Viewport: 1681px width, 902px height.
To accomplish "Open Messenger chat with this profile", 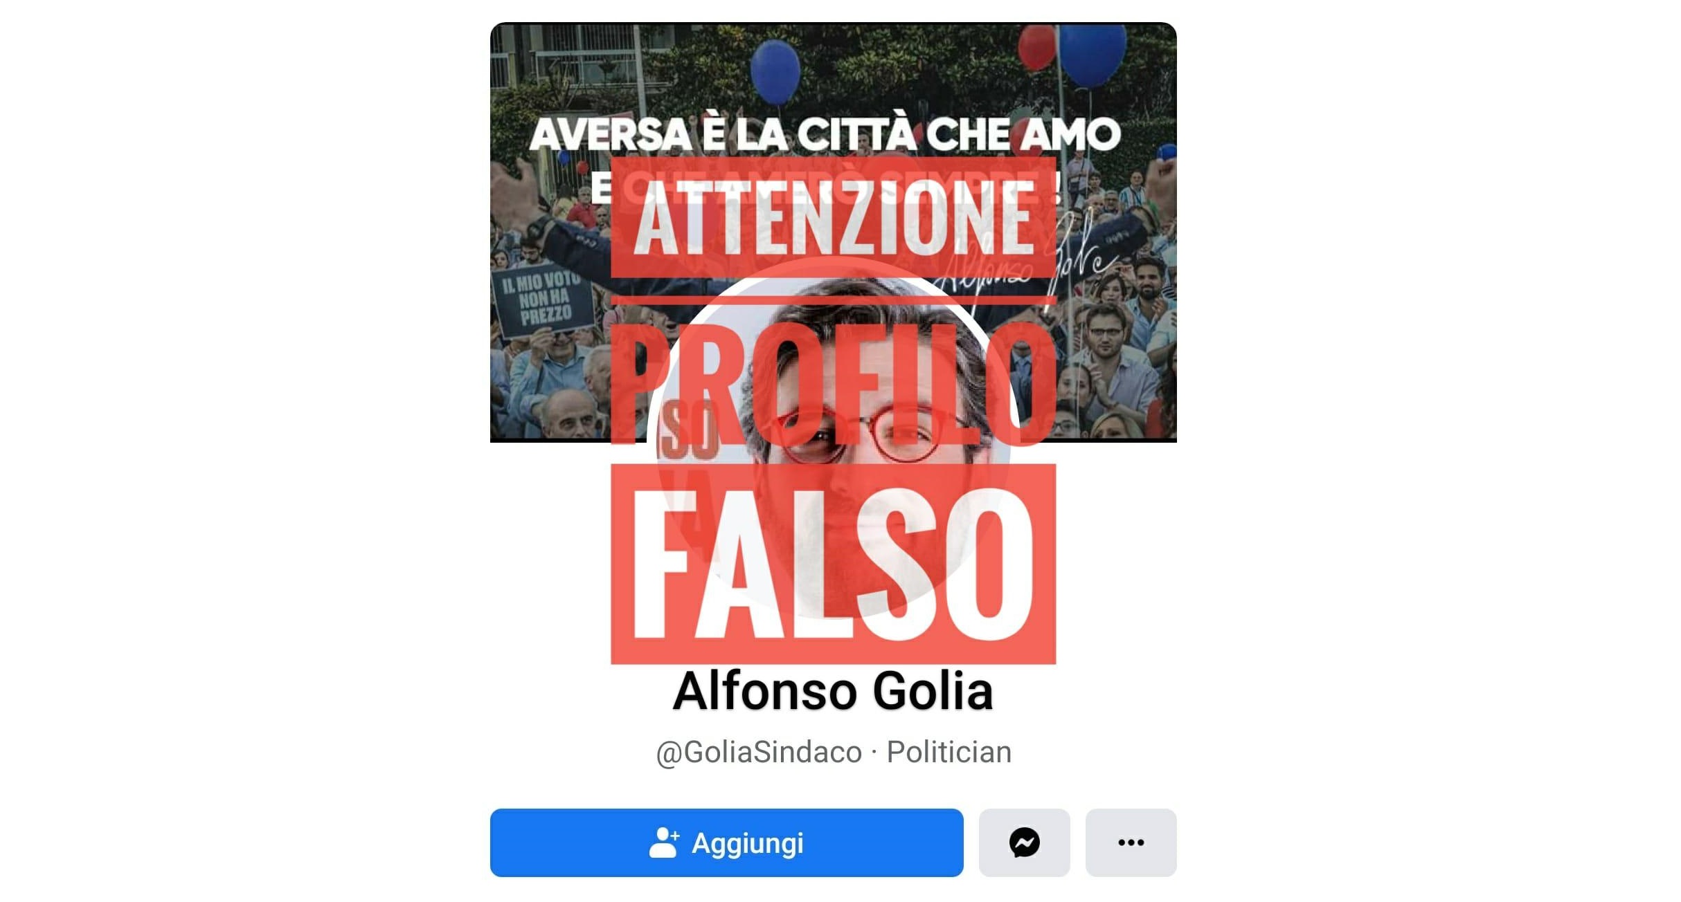I will (x=1024, y=843).
